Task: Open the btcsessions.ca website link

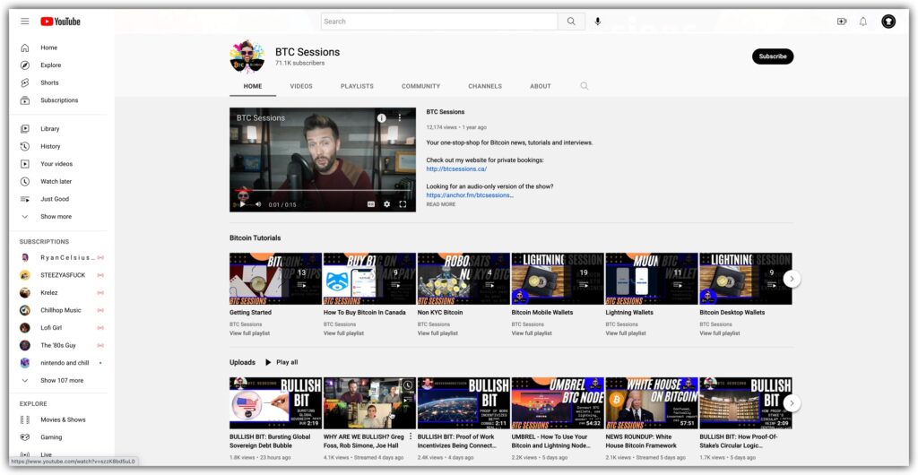Action: pyautogui.click(x=456, y=169)
